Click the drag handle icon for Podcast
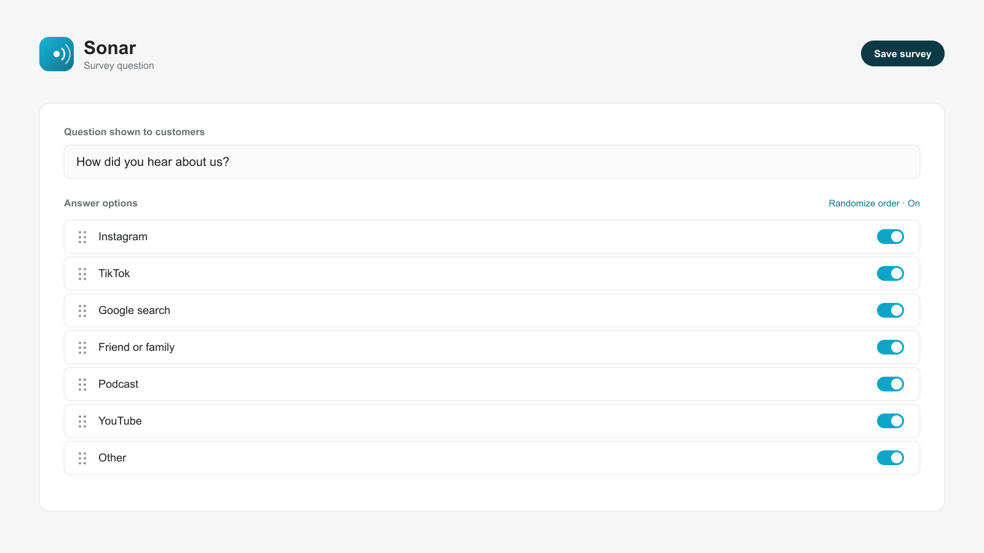 (x=82, y=385)
